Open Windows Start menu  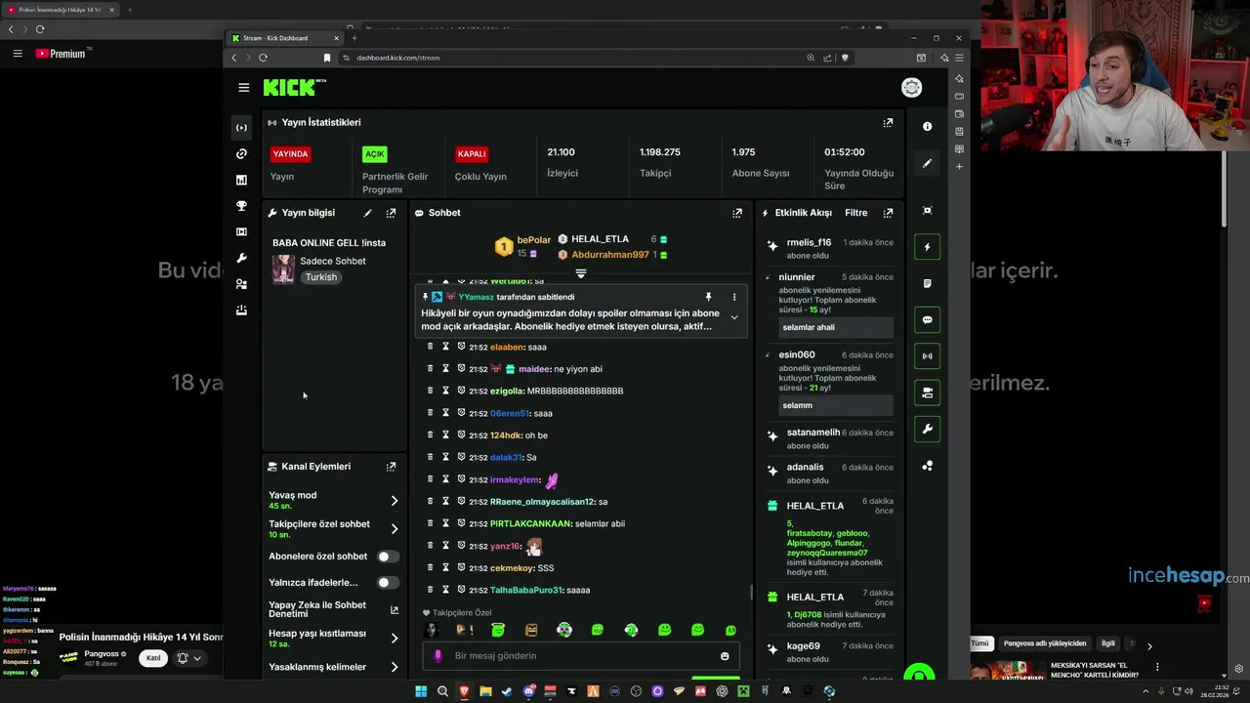point(421,691)
